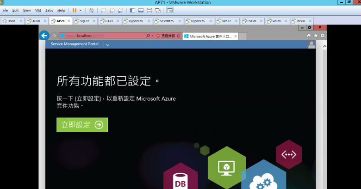Open Internet Explorer favorites star

tap(316, 36)
